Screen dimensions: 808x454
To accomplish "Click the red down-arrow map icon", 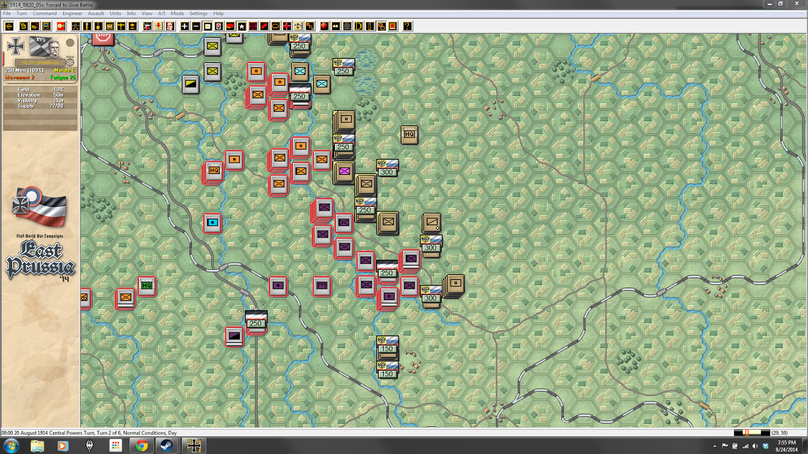I will click(158, 26).
